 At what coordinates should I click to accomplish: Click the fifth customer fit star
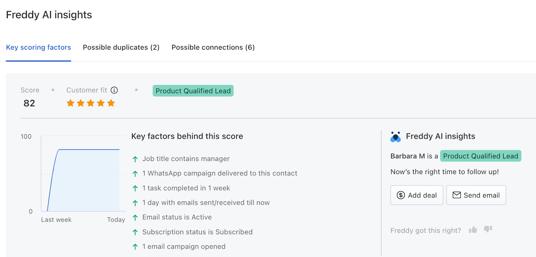tap(111, 103)
